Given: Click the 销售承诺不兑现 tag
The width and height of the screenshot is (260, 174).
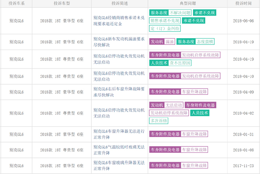Looking at the screenshot, I should pos(165,20).
